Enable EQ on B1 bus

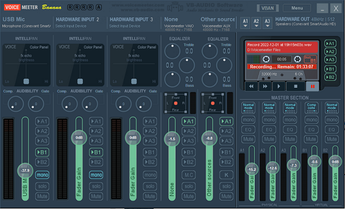(311, 130)
